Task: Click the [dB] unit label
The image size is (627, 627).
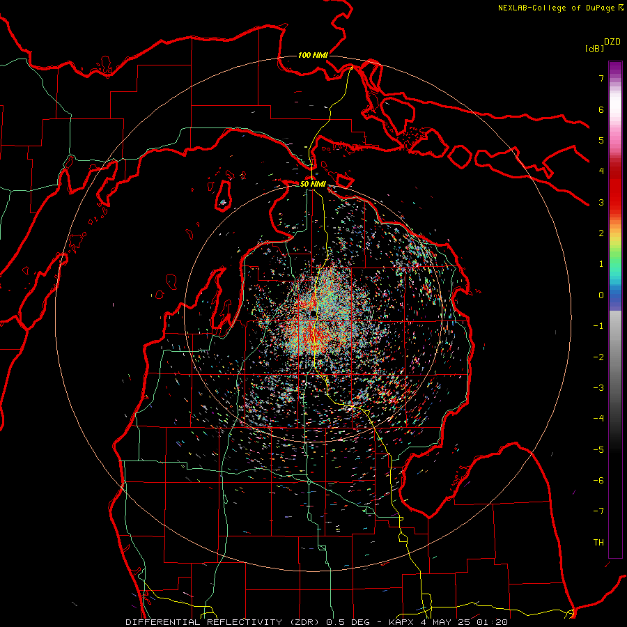Action: [594, 48]
